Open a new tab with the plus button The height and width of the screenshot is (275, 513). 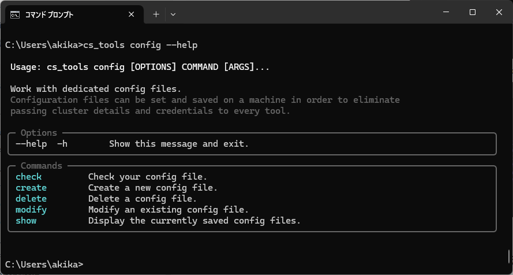(x=156, y=14)
